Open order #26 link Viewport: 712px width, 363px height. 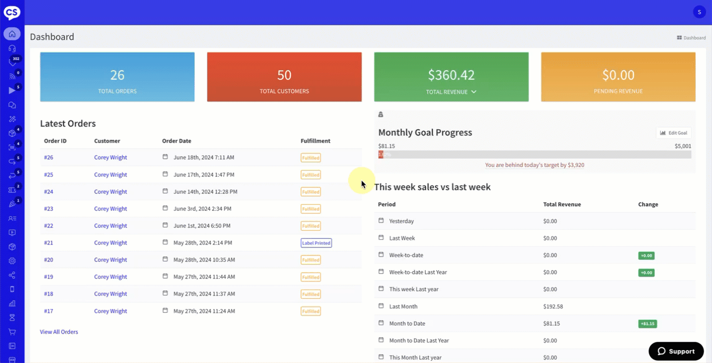pos(49,158)
